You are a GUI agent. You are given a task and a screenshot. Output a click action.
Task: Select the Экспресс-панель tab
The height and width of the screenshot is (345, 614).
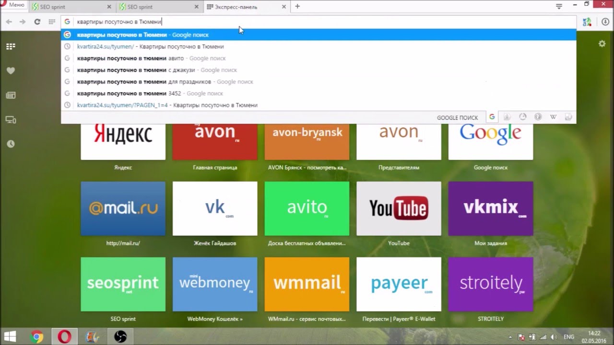pyautogui.click(x=246, y=7)
